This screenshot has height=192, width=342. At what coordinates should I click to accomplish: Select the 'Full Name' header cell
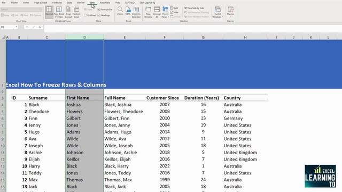tap(125, 98)
